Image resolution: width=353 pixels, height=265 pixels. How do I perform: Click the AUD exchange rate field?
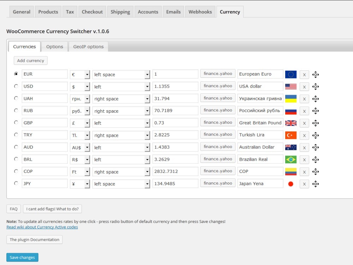tap(175, 147)
